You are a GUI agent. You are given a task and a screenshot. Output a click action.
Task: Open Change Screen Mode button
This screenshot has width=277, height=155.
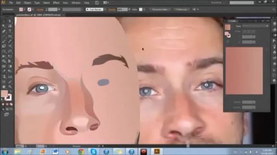pos(6,115)
